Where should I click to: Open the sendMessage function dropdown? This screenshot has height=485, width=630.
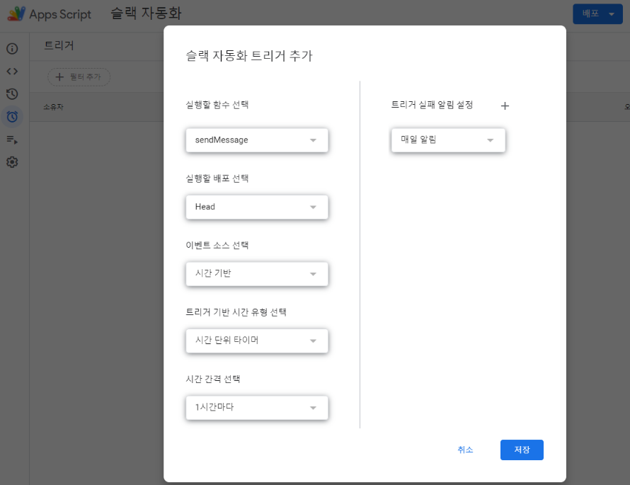(x=257, y=140)
